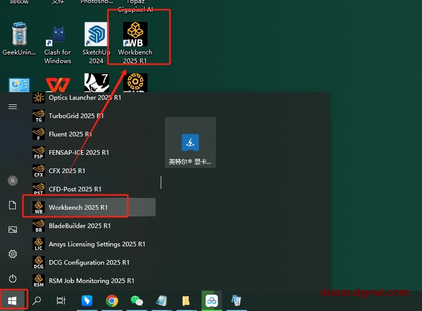Open WeChat from the taskbar
Screen dimensions: 422x311
click(x=137, y=300)
